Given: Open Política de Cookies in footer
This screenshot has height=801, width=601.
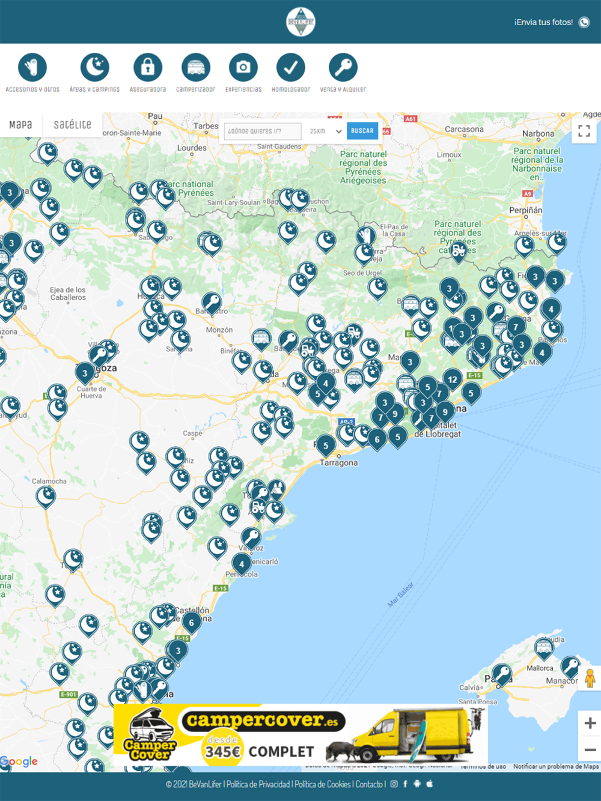Looking at the screenshot, I should (323, 784).
